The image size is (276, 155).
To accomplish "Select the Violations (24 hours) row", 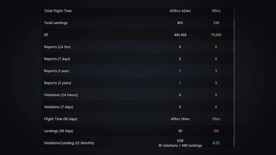I will [61, 95].
